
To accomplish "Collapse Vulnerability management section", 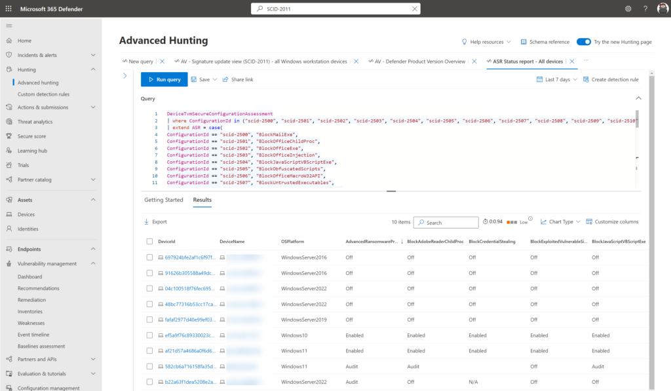I will tap(93, 263).
